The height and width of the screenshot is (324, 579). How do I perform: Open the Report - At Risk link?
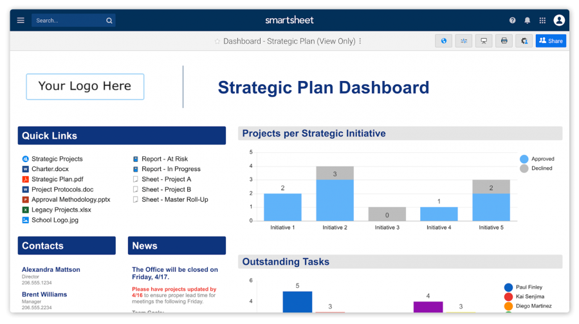165,159
